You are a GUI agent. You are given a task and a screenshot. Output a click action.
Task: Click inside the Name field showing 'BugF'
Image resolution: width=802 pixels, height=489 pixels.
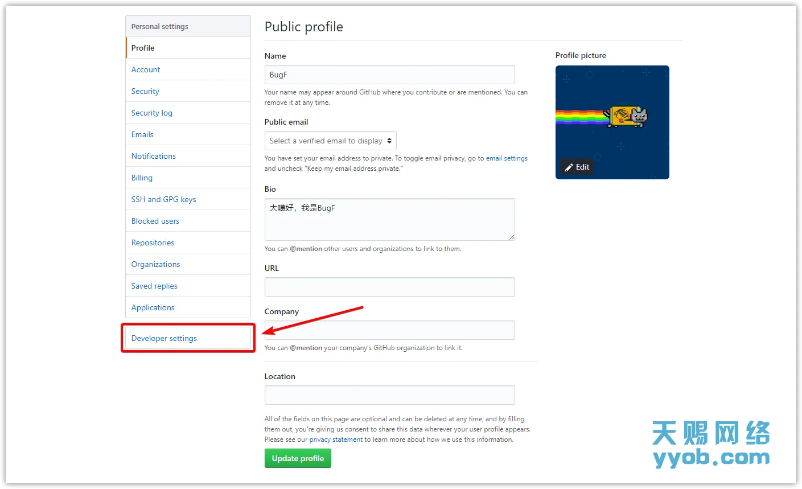point(389,75)
